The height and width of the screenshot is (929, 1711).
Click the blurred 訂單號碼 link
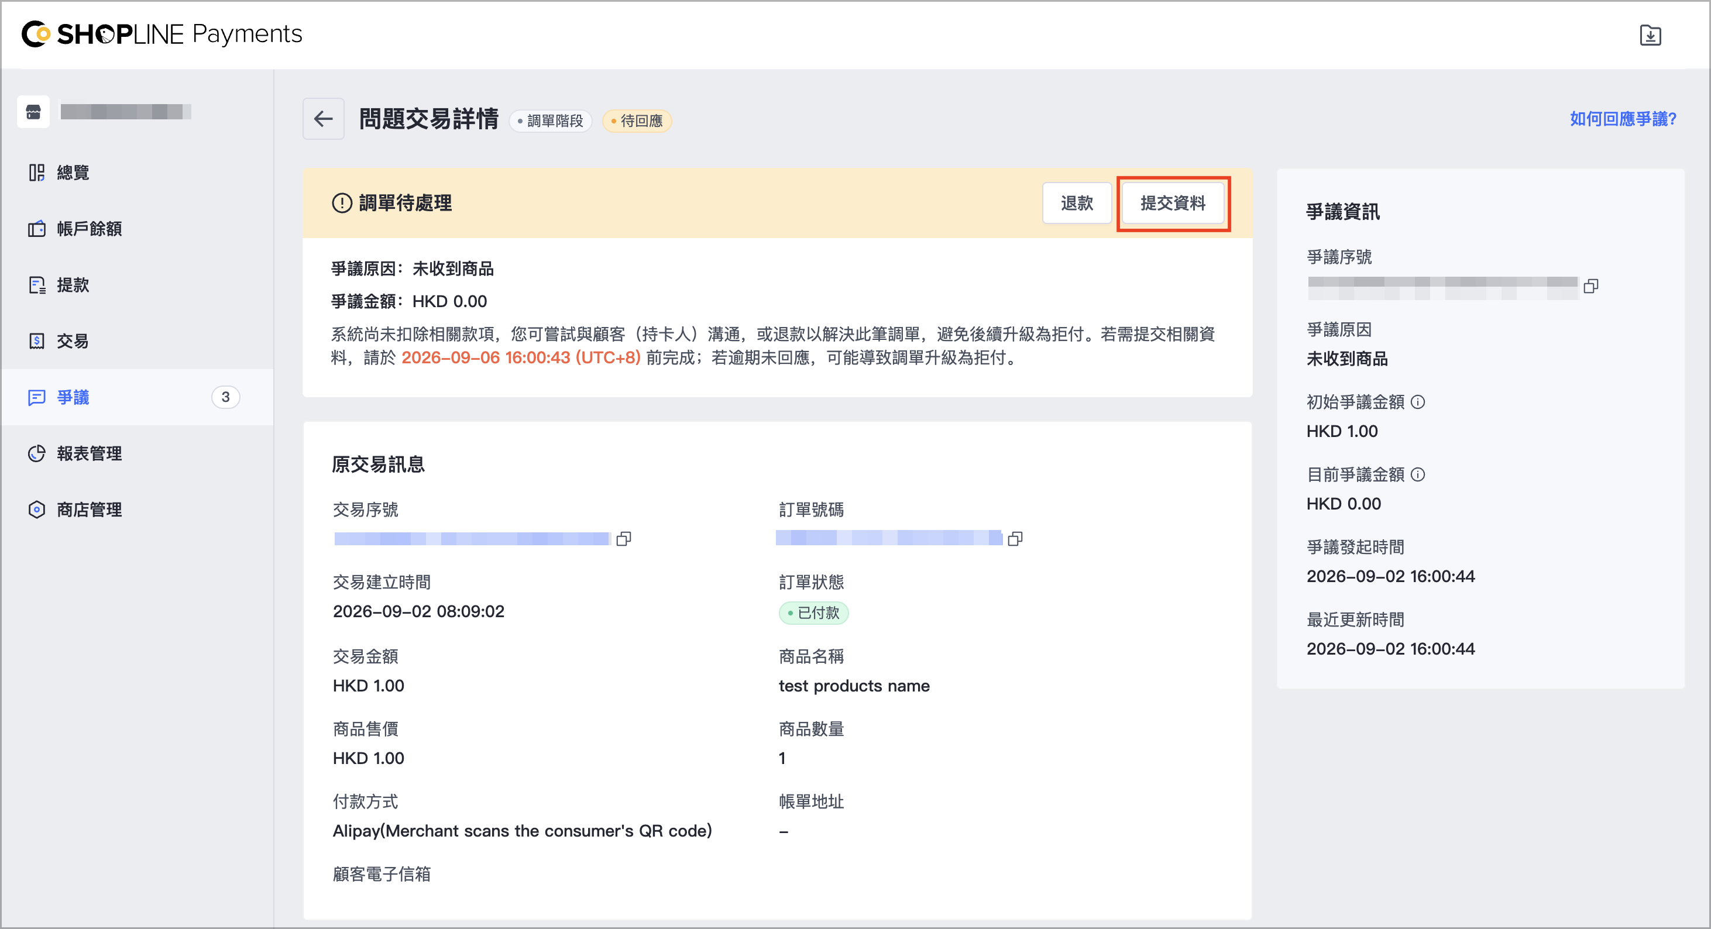pos(889,538)
